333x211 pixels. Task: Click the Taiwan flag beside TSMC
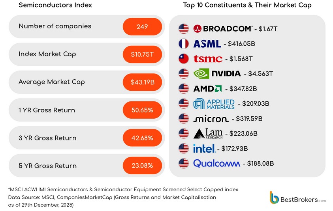coord(184,59)
